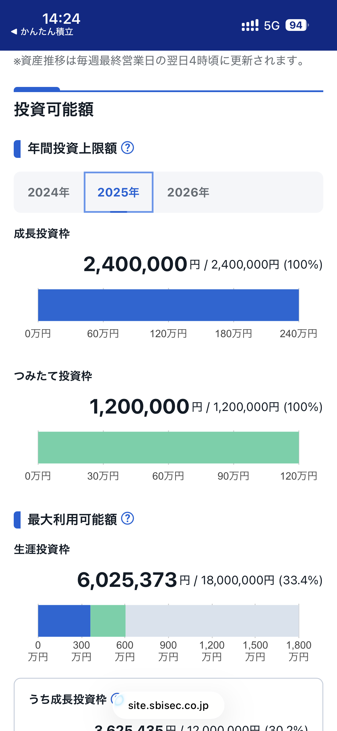This screenshot has height=731, width=337.
Task: Tap the 6,025,373円 lifetime amount
Action: click(127, 580)
